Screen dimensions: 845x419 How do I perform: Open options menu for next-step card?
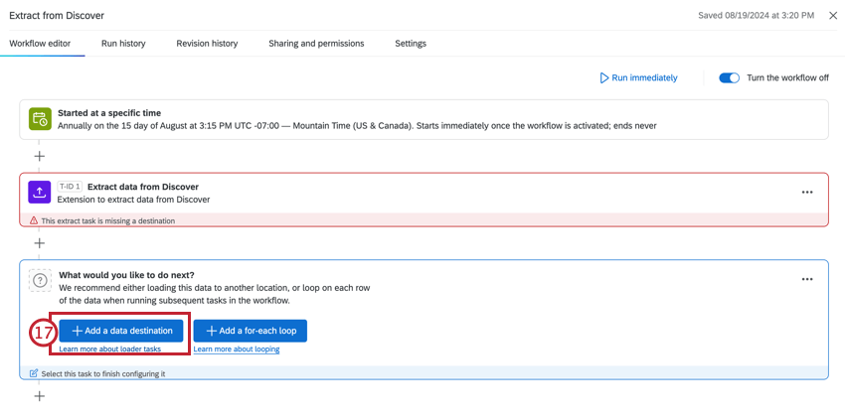(x=807, y=280)
